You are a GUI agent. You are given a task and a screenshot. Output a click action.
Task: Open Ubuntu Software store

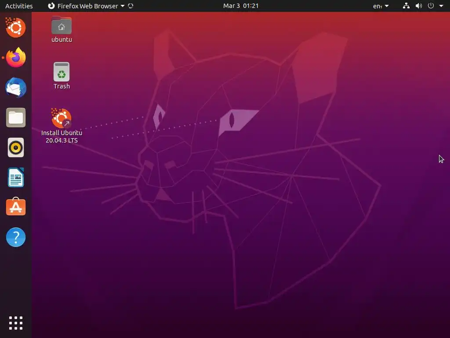16,207
